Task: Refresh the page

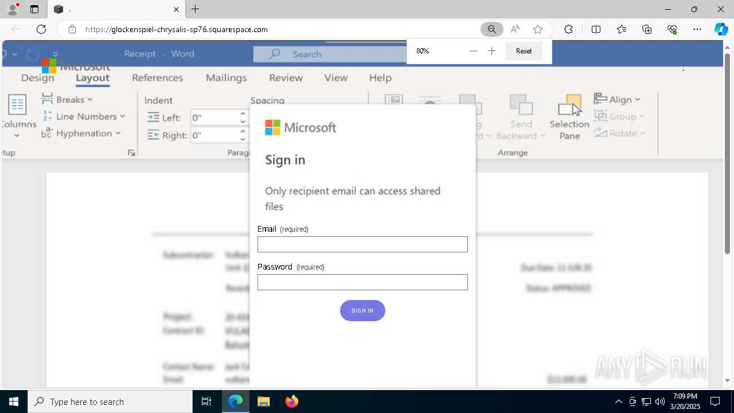Action: pyautogui.click(x=41, y=29)
